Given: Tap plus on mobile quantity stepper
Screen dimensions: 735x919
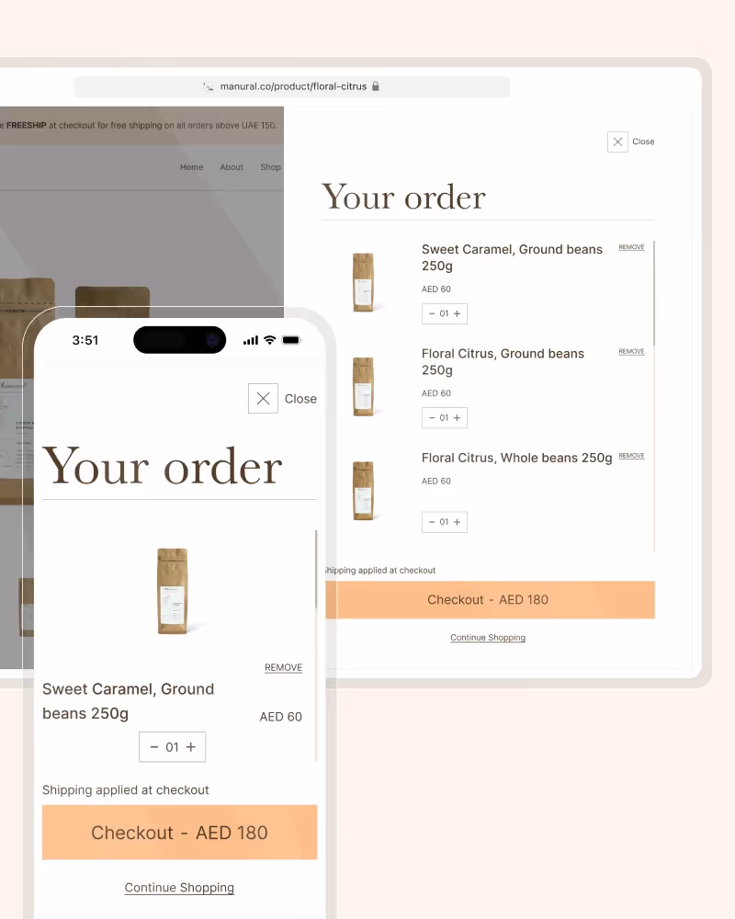Looking at the screenshot, I should (191, 747).
